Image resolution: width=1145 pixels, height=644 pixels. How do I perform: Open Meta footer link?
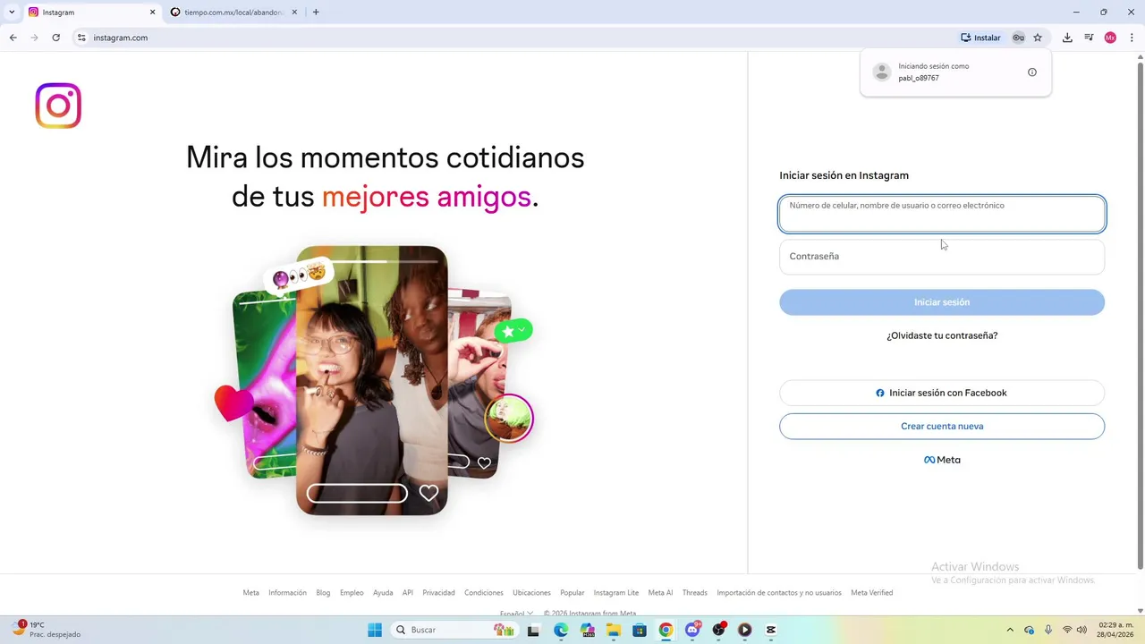(x=250, y=593)
